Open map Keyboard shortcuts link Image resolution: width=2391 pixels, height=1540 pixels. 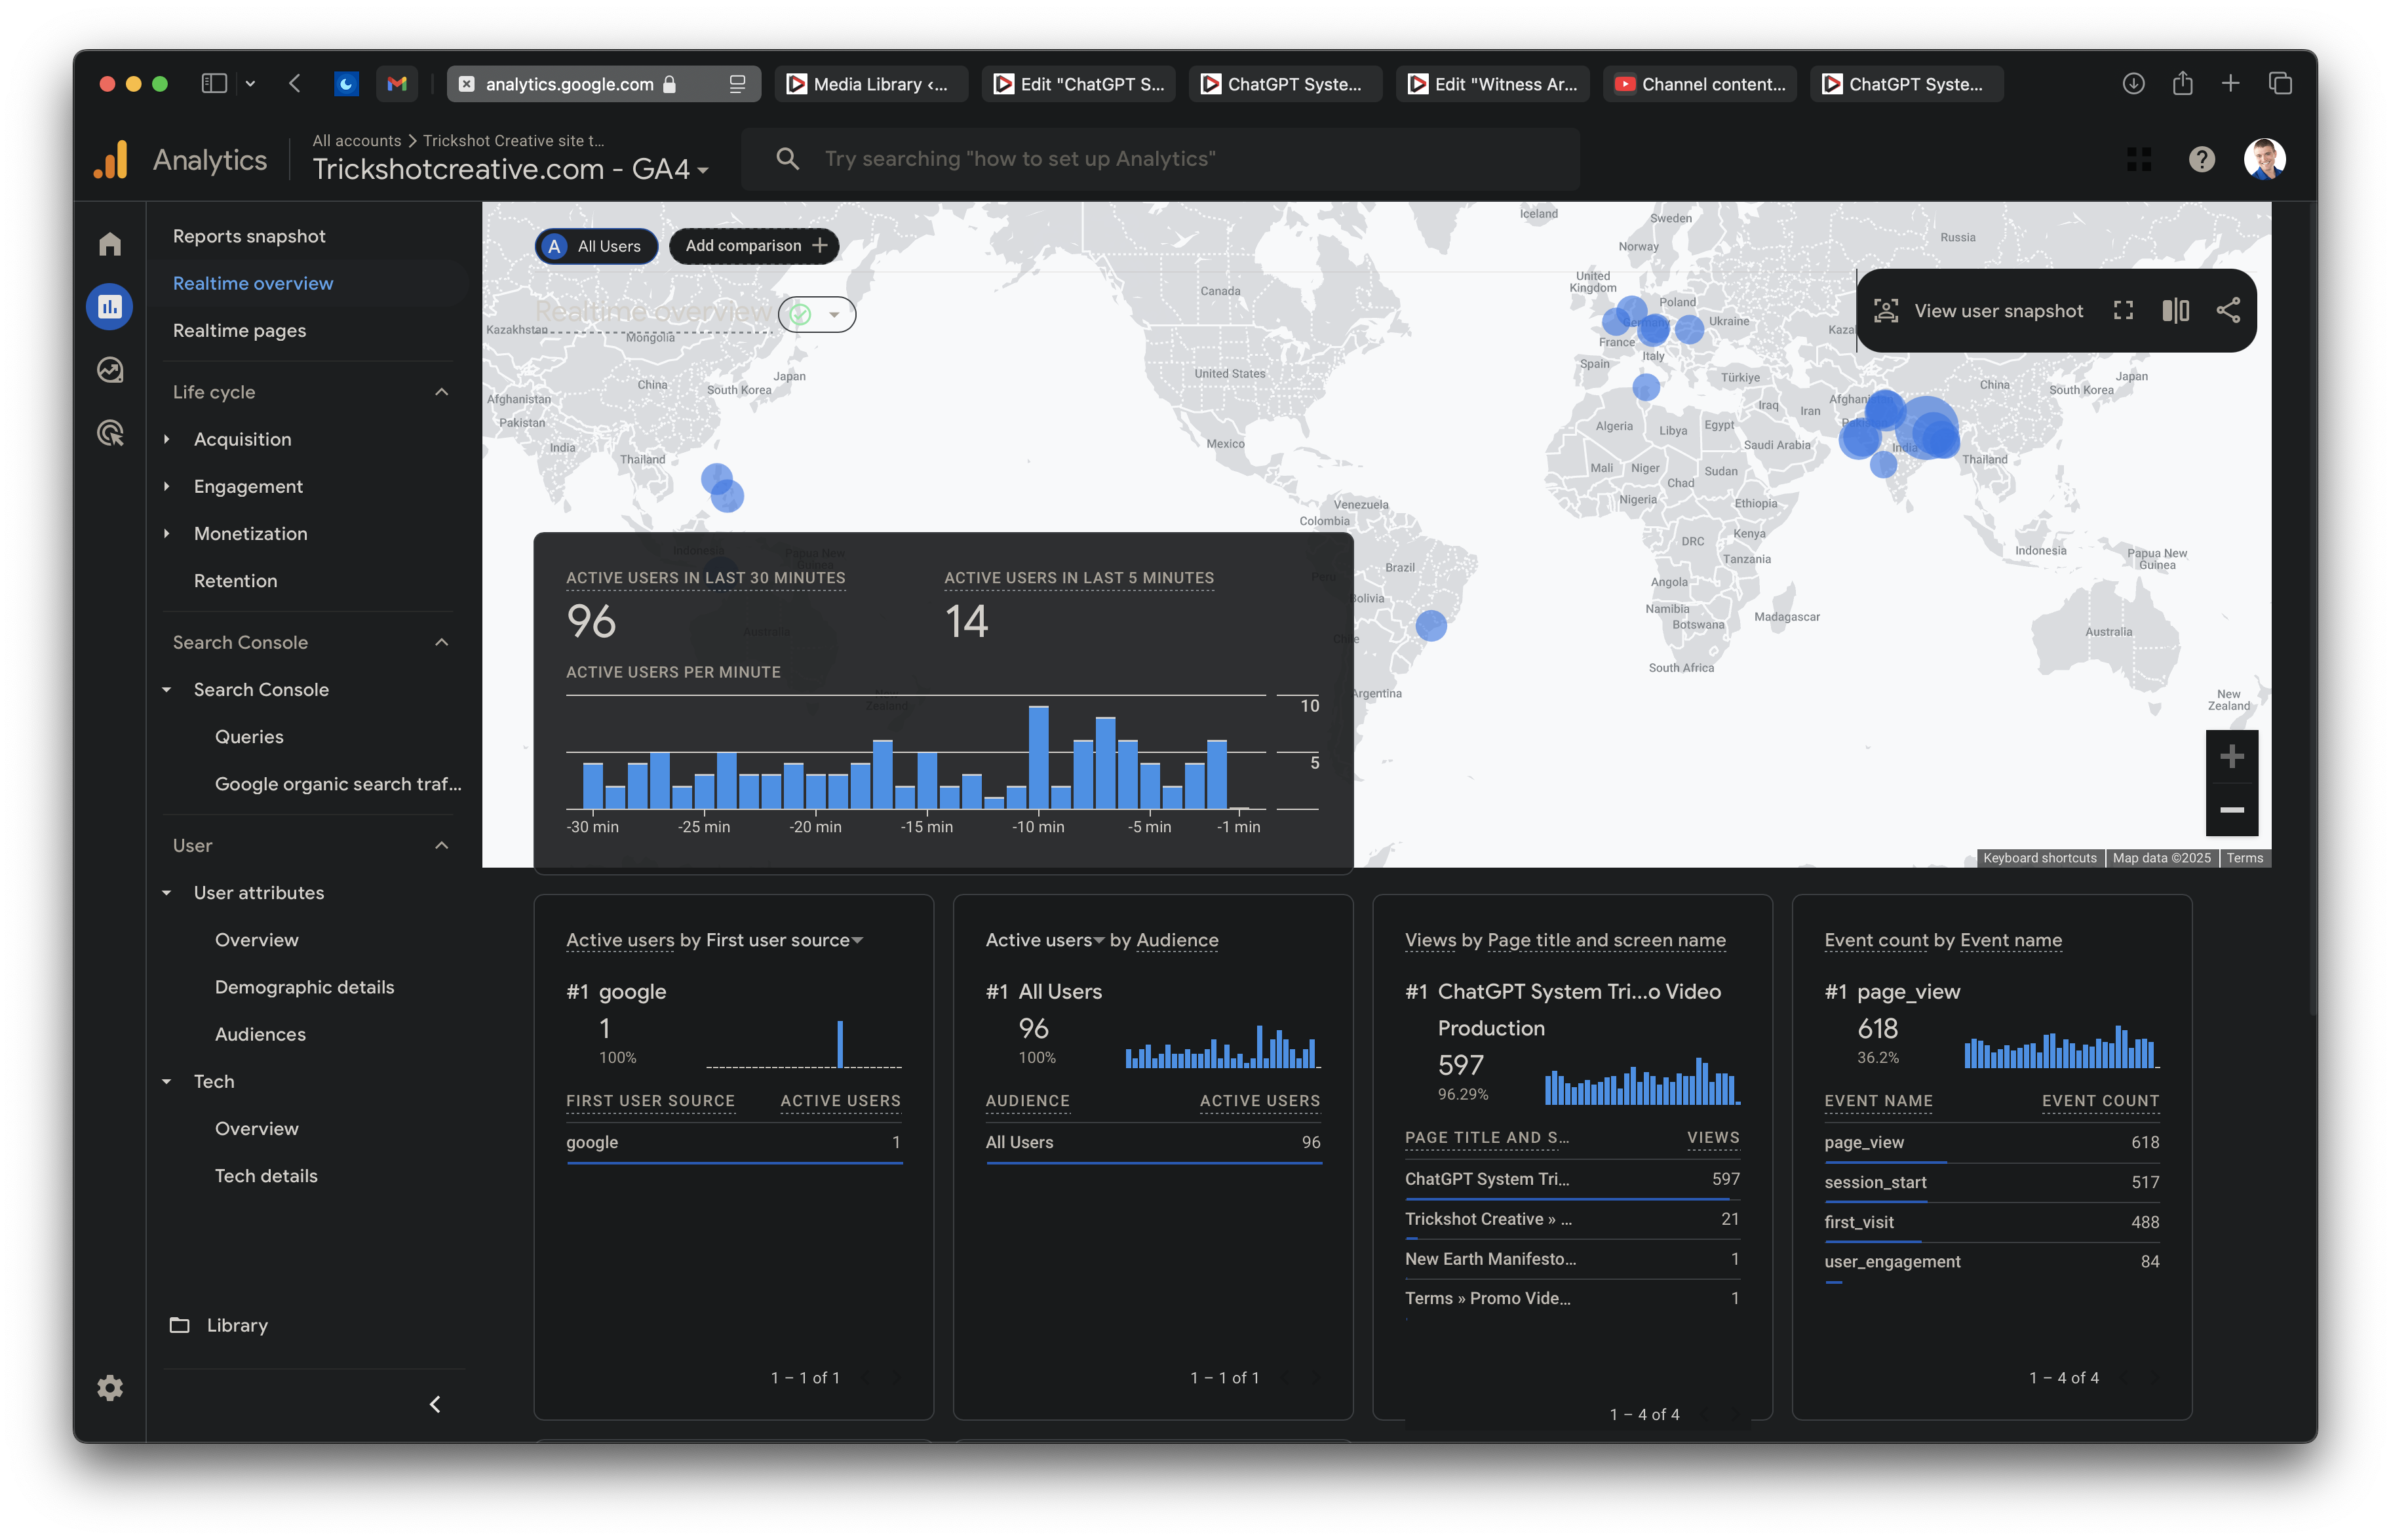pos(2040,858)
